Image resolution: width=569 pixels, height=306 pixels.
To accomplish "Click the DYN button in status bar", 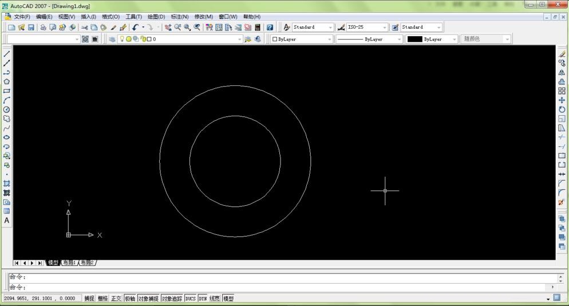I will point(203,299).
